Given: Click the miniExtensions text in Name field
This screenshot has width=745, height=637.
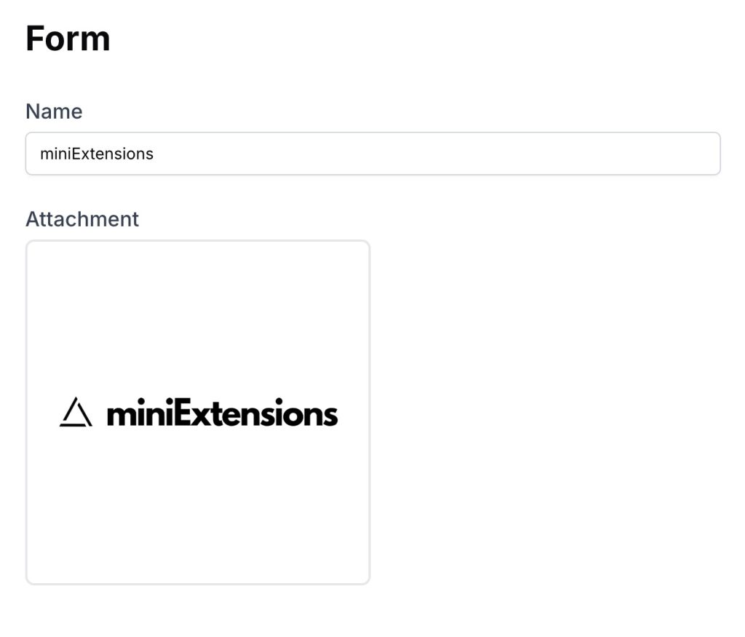Looking at the screenshot, I should point(97,154).
